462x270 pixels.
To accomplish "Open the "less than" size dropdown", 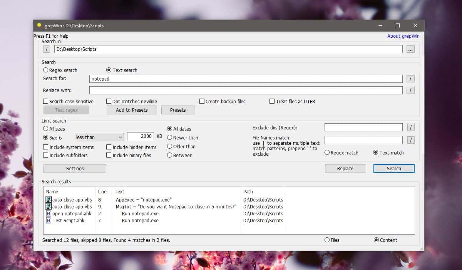I will [x=99, y=137].
